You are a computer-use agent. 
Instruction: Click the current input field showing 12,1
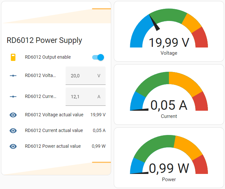click(82, 97)
